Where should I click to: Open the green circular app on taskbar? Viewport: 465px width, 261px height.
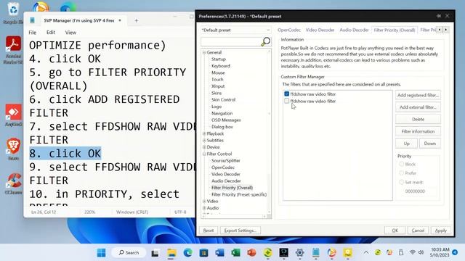268,253
